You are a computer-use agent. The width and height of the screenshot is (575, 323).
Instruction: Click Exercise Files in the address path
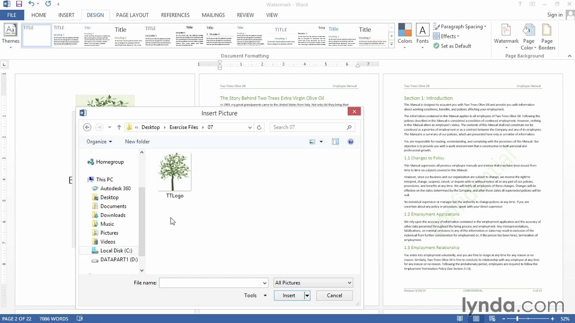click(x=184, y=127)
